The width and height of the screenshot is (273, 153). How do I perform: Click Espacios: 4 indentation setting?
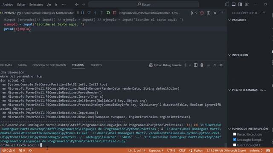pyautogui.click(x=156, y=150)
